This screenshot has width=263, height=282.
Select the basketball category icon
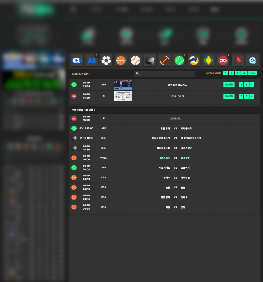pos(121,60)
